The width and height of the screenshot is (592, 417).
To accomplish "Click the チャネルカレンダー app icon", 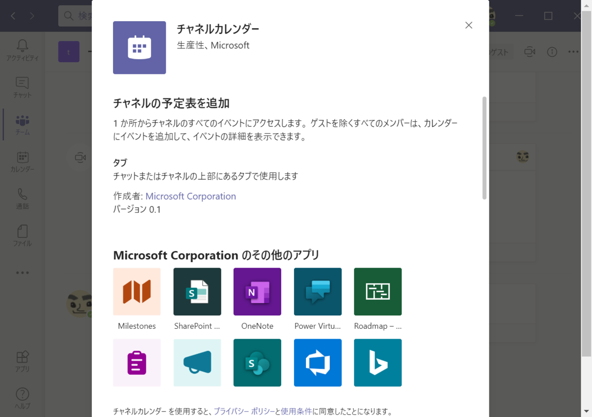I will click(140, 48).
